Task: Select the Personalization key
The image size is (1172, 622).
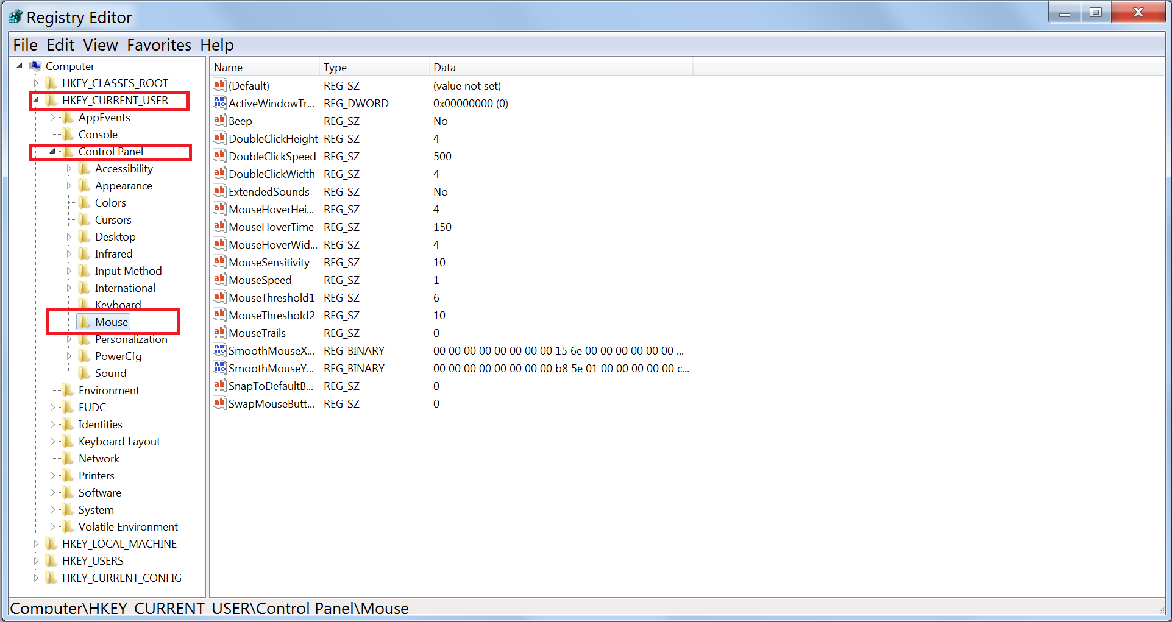Action: tap(131, 339)
